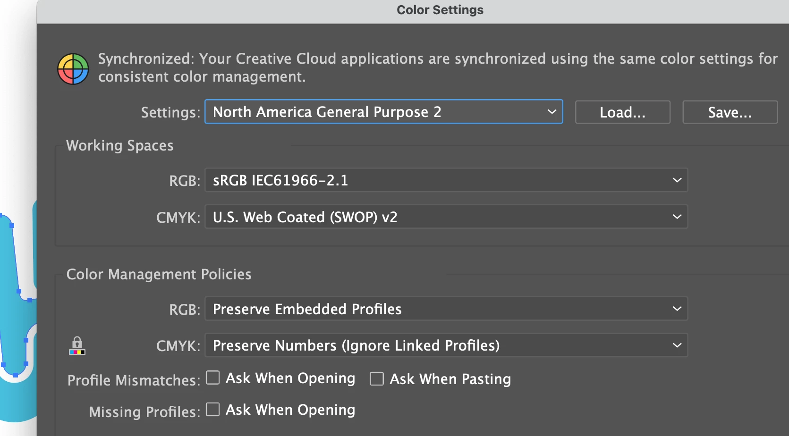Expand the RGB working space dropdown

tap(446, 180)
